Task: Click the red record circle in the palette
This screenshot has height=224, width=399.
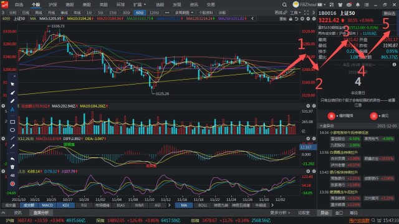Action: (12, 184)
